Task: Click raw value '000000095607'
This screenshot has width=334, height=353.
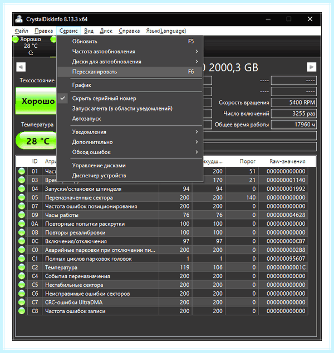Action: (x=286, y=258)
